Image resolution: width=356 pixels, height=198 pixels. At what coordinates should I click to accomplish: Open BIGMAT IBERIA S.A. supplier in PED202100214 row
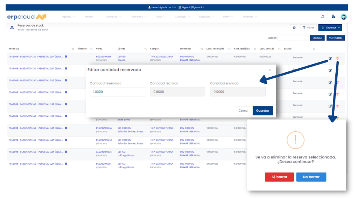tap(190, 167)
